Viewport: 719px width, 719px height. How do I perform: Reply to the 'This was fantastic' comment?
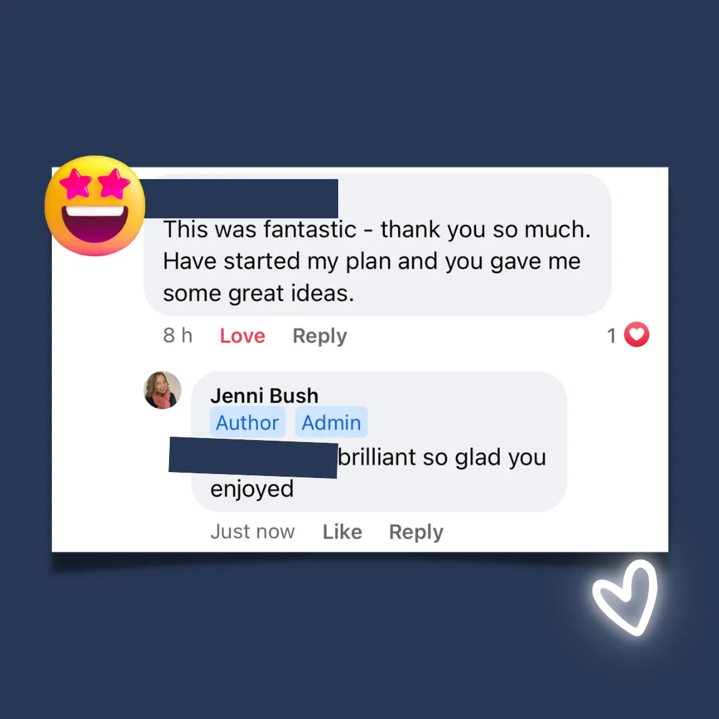(320, 336)
